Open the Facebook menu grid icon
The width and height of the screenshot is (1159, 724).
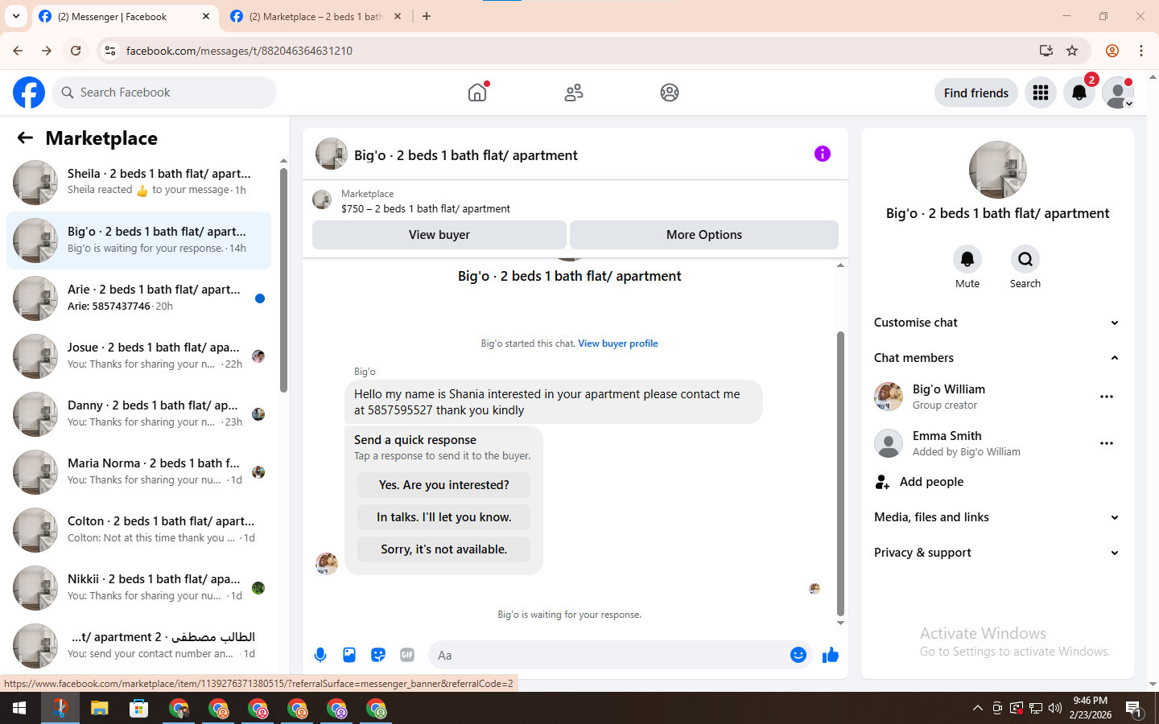point(1041,93)
